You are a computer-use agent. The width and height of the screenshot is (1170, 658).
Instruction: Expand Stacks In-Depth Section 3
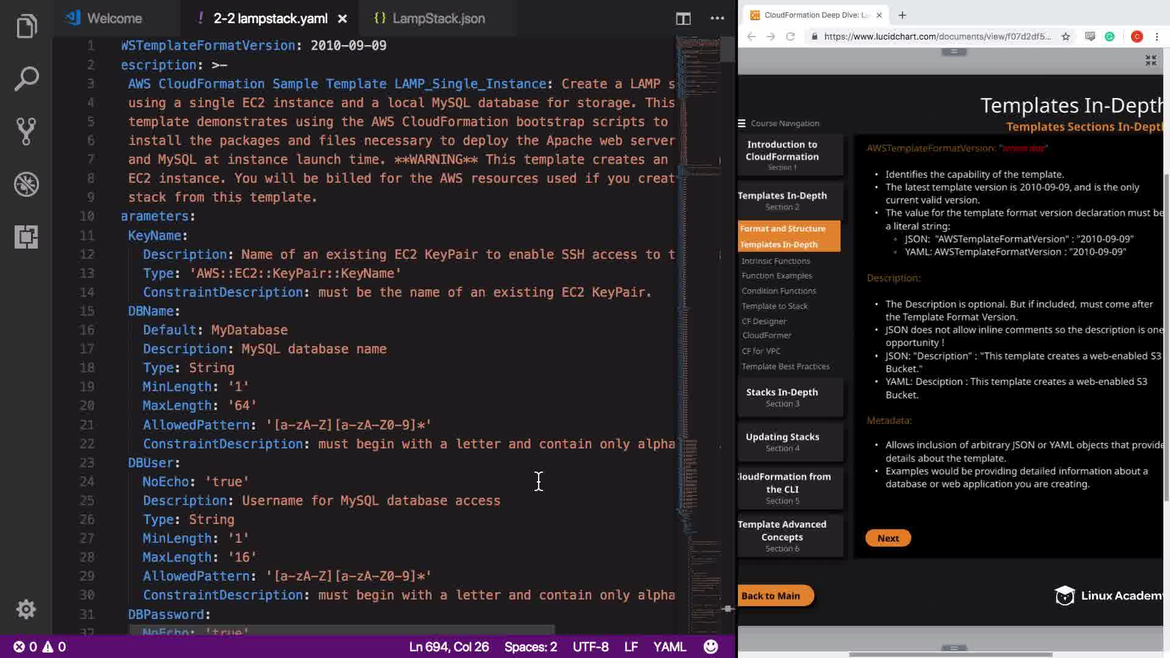point(782,397)
